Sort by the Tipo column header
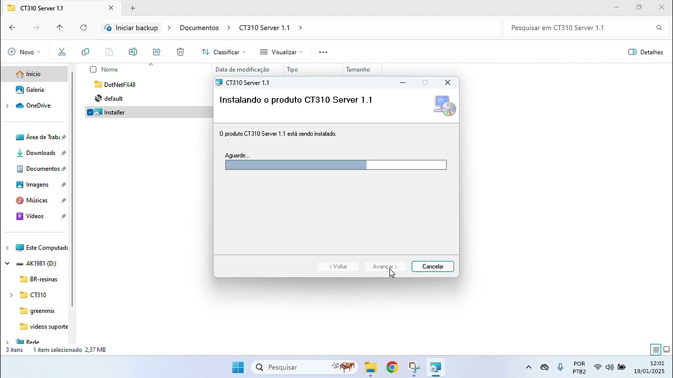Viewport: 673px width, 378px height. click(x=292, y=69)
